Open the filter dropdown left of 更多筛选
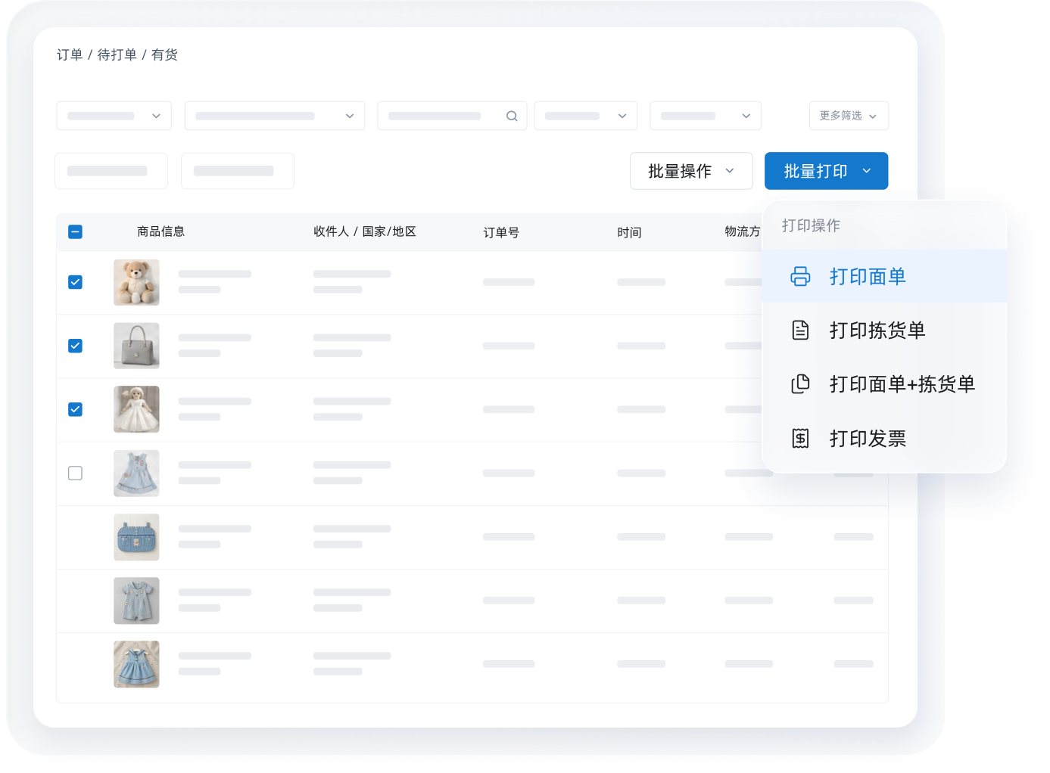1050x773 pixels. click(706, 116)
